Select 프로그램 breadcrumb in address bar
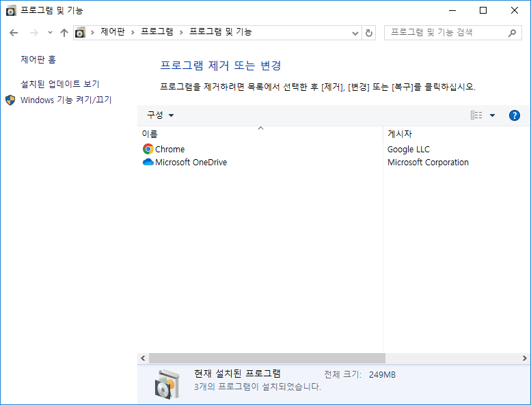This screenshot has width=531, height=405. coord(157,32)
